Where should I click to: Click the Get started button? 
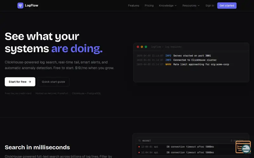pos(227,6)
